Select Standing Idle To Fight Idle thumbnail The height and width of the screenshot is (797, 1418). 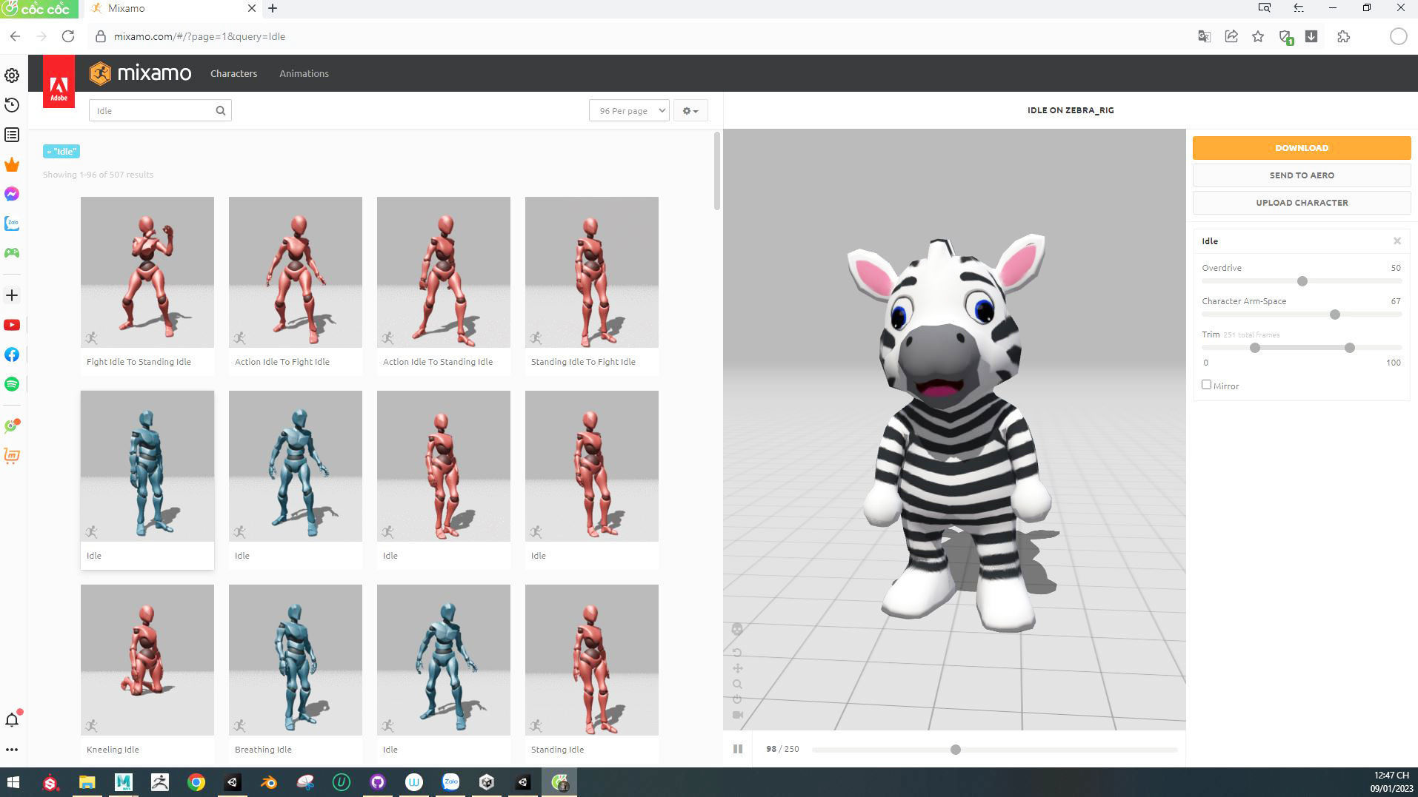592,272
